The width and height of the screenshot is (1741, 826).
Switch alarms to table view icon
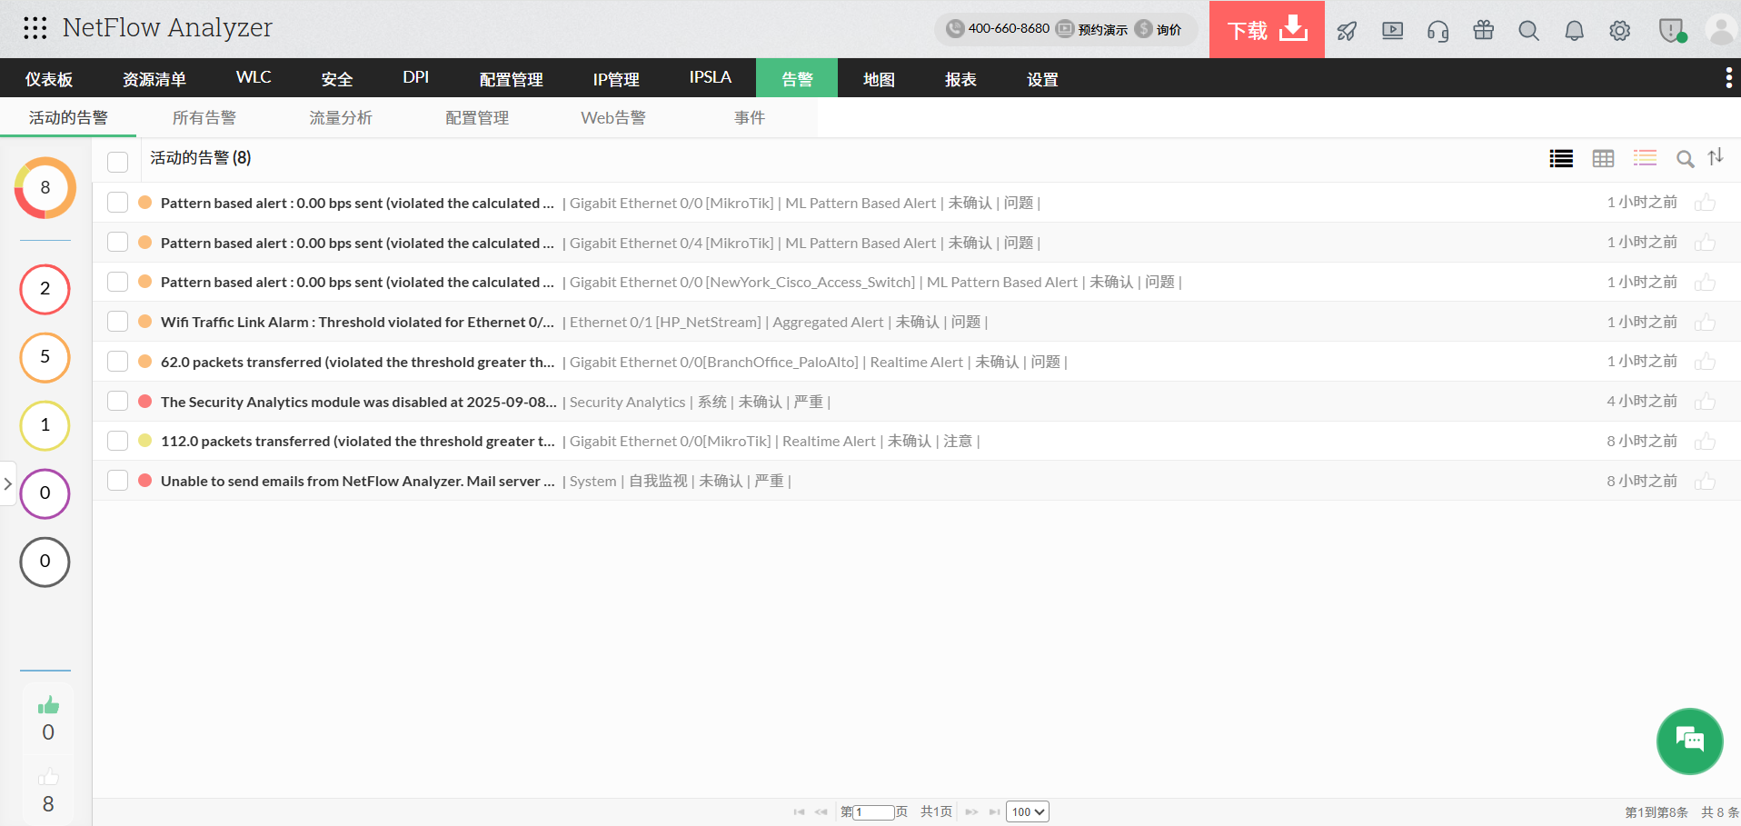tap(1603, 158)
